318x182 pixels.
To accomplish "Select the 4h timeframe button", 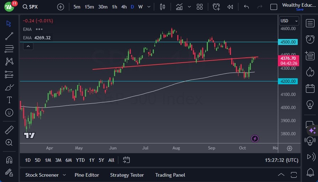I will [x=124, y=7].
